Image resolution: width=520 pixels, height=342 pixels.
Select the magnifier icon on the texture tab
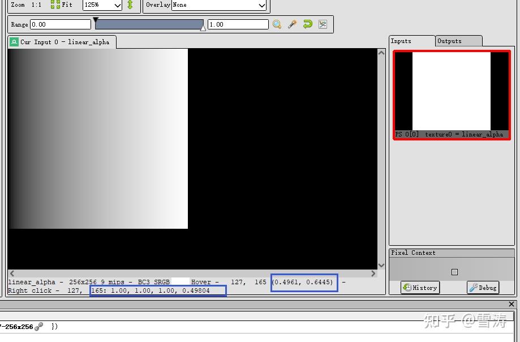point(13,41)
